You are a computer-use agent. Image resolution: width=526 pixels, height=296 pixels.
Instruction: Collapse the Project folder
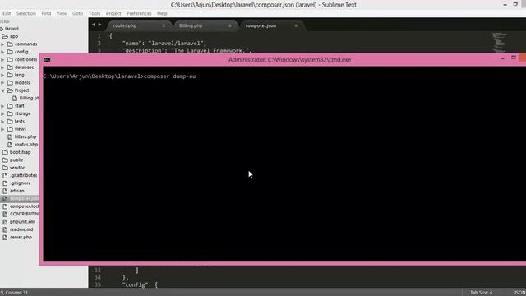pos(2,90)
